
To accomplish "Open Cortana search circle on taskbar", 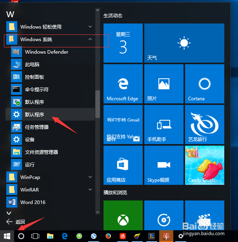I will coord(21,236).
